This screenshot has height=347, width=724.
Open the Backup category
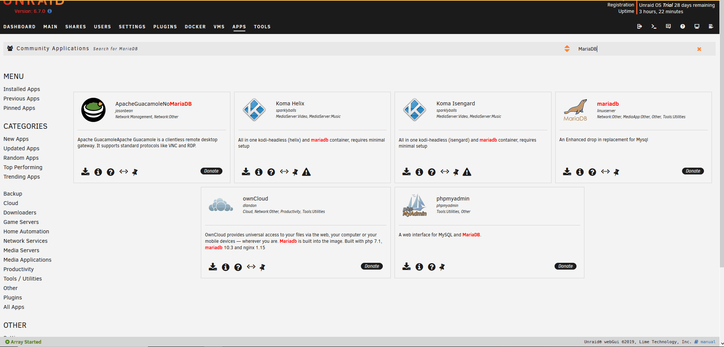tap(13, 194)
